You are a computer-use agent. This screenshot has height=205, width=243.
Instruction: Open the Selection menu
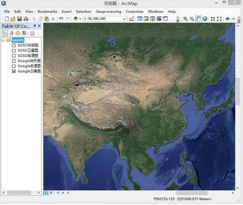click(83, 11)
